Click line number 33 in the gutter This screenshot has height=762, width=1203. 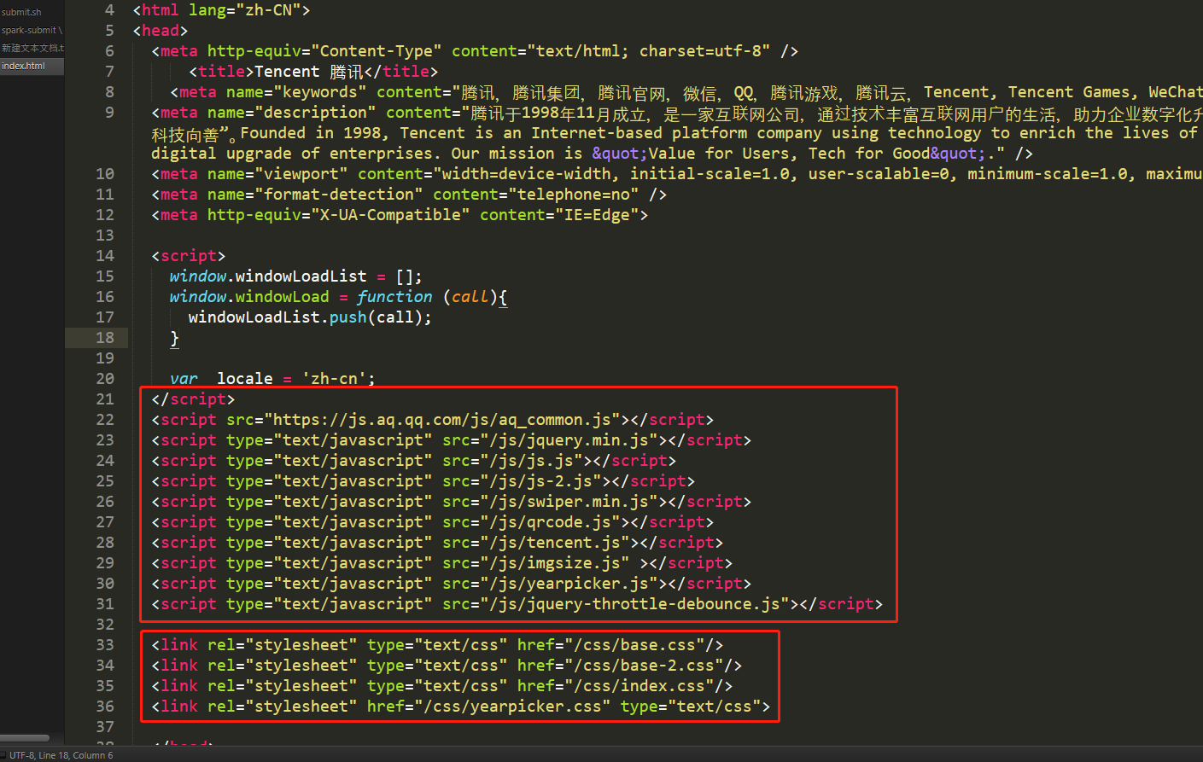(105, 645)
